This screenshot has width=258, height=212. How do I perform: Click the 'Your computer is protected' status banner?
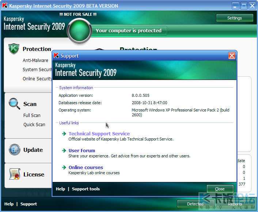pyautogui.click(x=129, y=30)
